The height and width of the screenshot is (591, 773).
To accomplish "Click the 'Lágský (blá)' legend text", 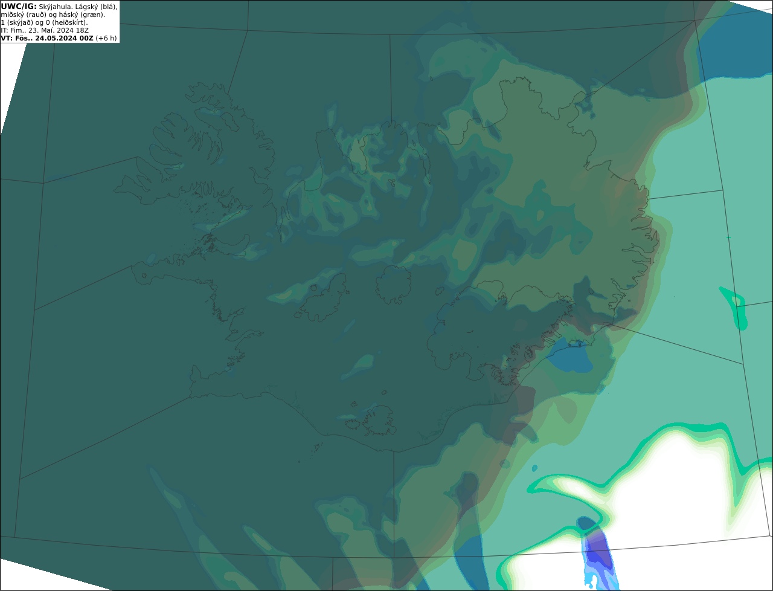I will pos(94,7).
